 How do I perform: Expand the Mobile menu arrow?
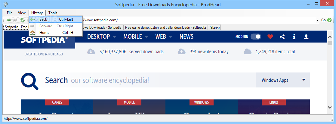146,37
